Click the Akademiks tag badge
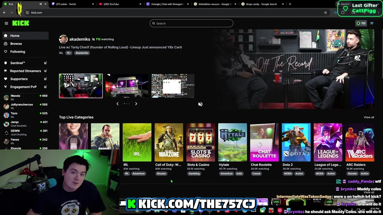The image size is (383, 215). pyautogui.click(x=82, y=53)
